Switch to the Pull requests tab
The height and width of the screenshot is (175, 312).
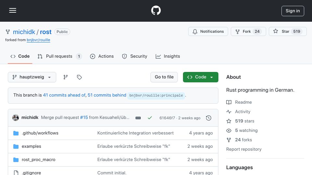[x=60, y=56]
